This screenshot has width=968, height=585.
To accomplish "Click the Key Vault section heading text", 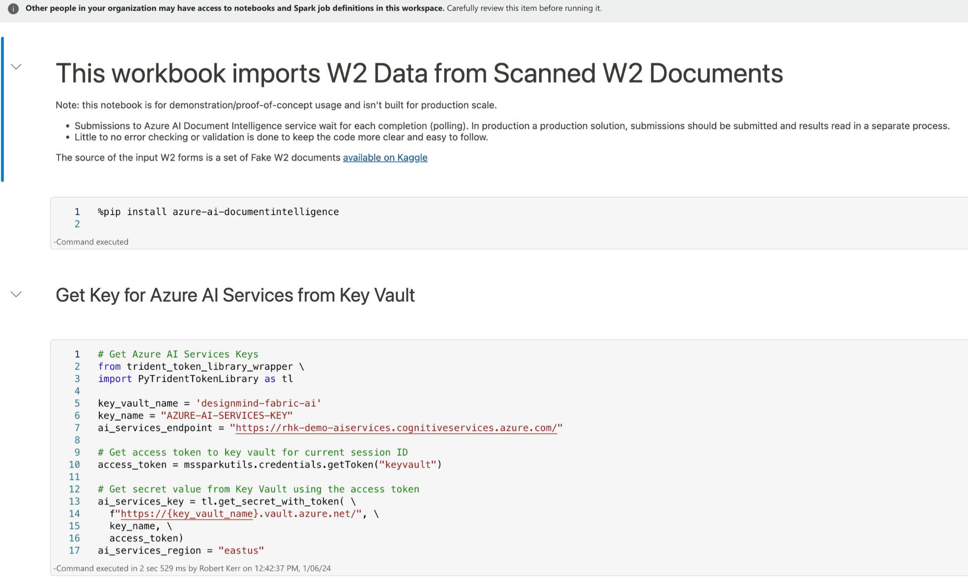I will point(235,295).
